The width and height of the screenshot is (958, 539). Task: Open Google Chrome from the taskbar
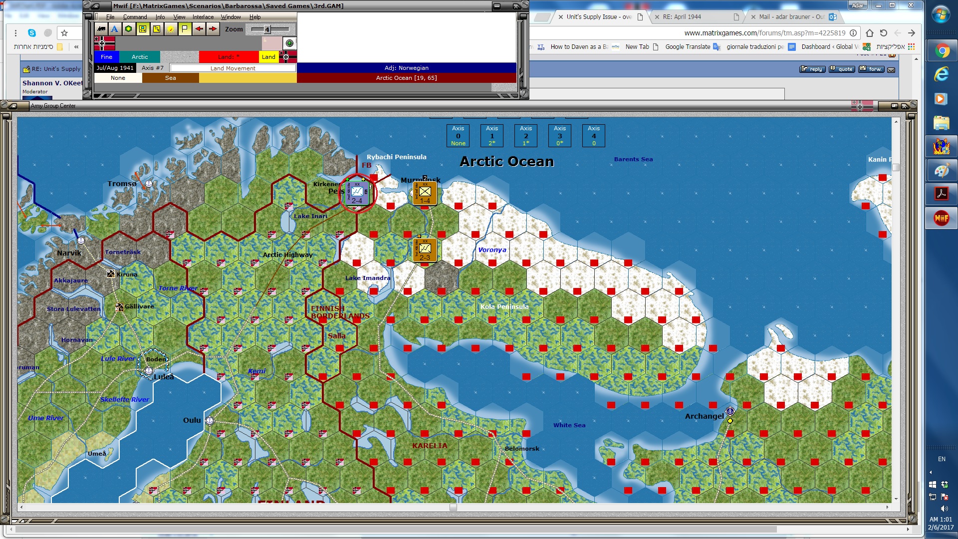(942, 50)
